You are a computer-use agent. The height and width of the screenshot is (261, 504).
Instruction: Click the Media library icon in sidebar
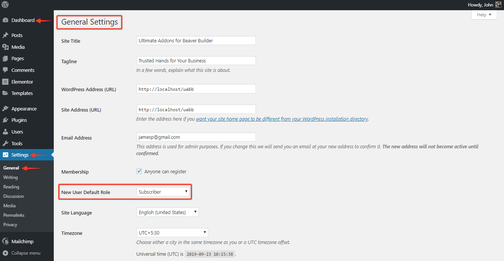click(x=5, y=47)
